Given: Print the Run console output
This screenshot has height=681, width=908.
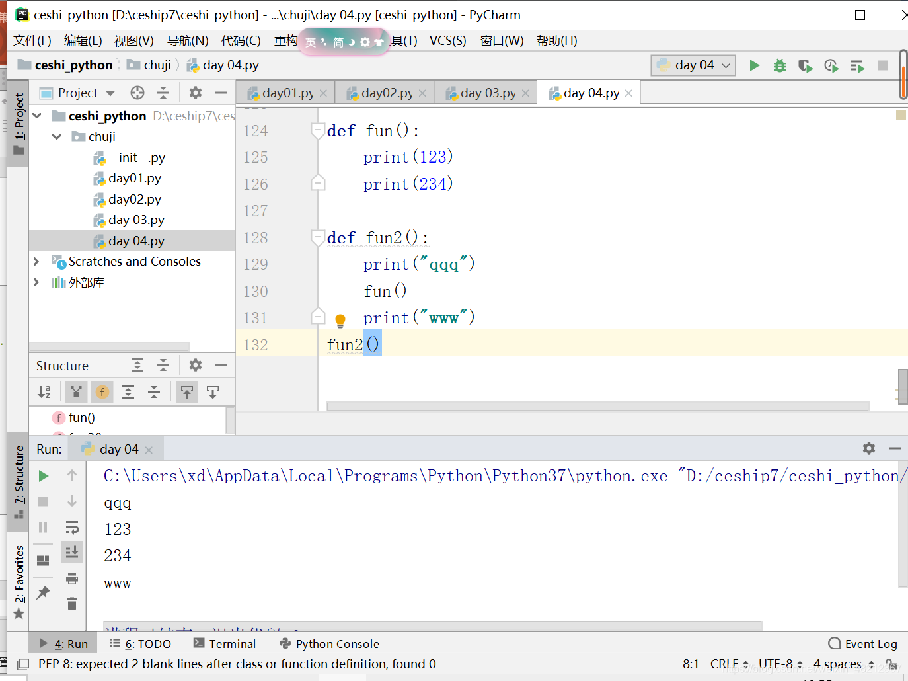Looking at the screenshot, I should tap(72, 579).
